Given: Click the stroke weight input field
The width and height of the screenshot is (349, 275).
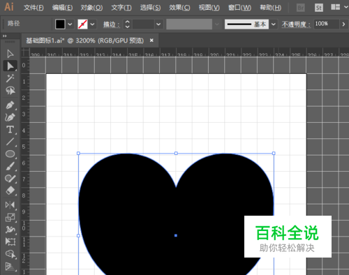Looking at the screenshot, I should click(143, 24).
